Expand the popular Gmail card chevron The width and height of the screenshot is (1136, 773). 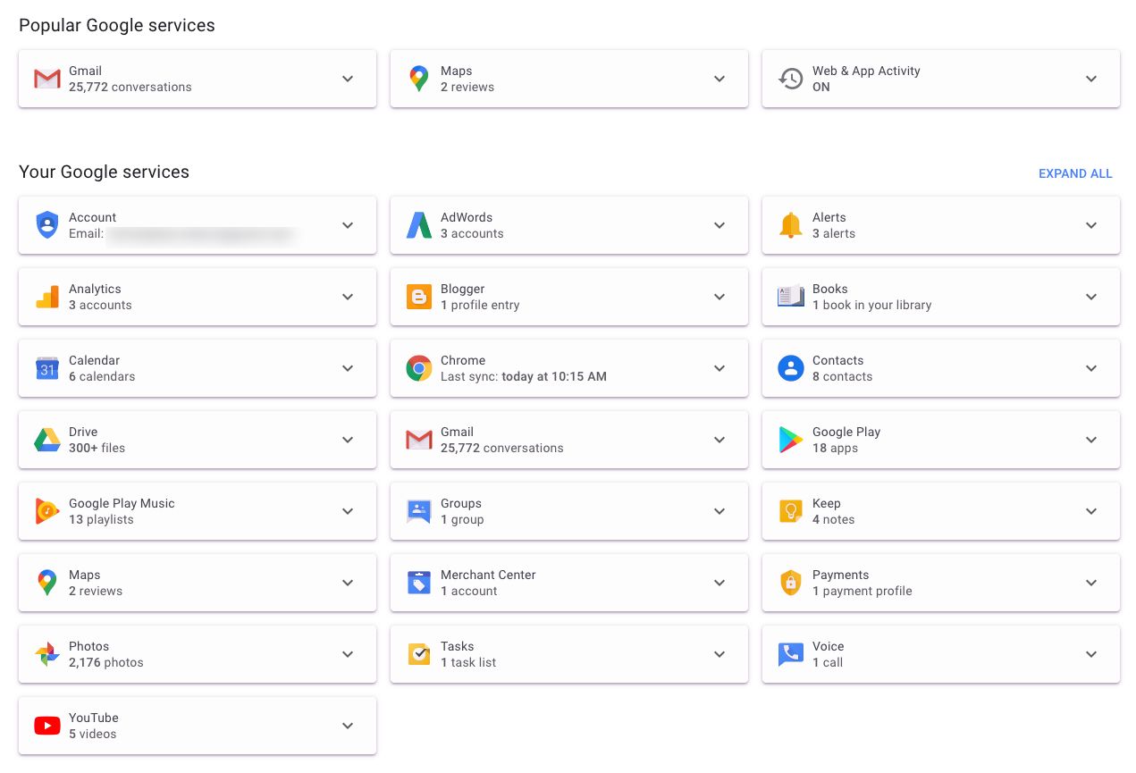348,79
